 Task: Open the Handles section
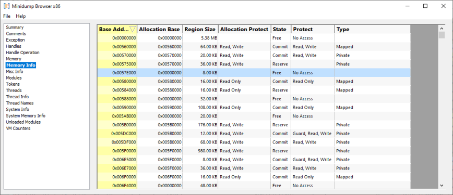pyautogui.click(x=14, y=46)
